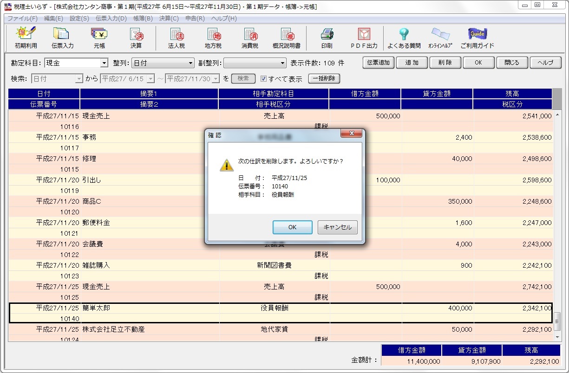
Task: Click the 法人税 toolbar icon
Action: [x=176, y=38]
